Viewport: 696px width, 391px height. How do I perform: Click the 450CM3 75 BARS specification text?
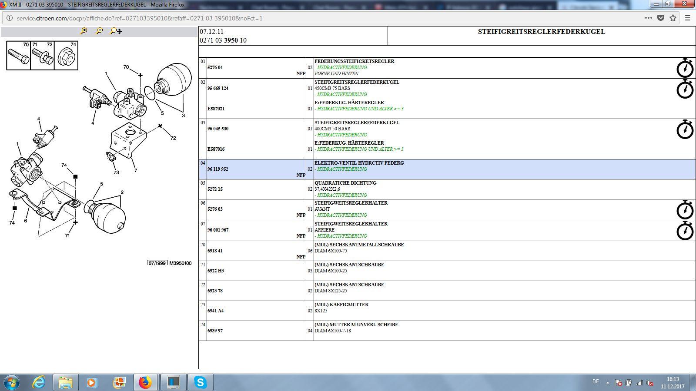click(332, 88)
